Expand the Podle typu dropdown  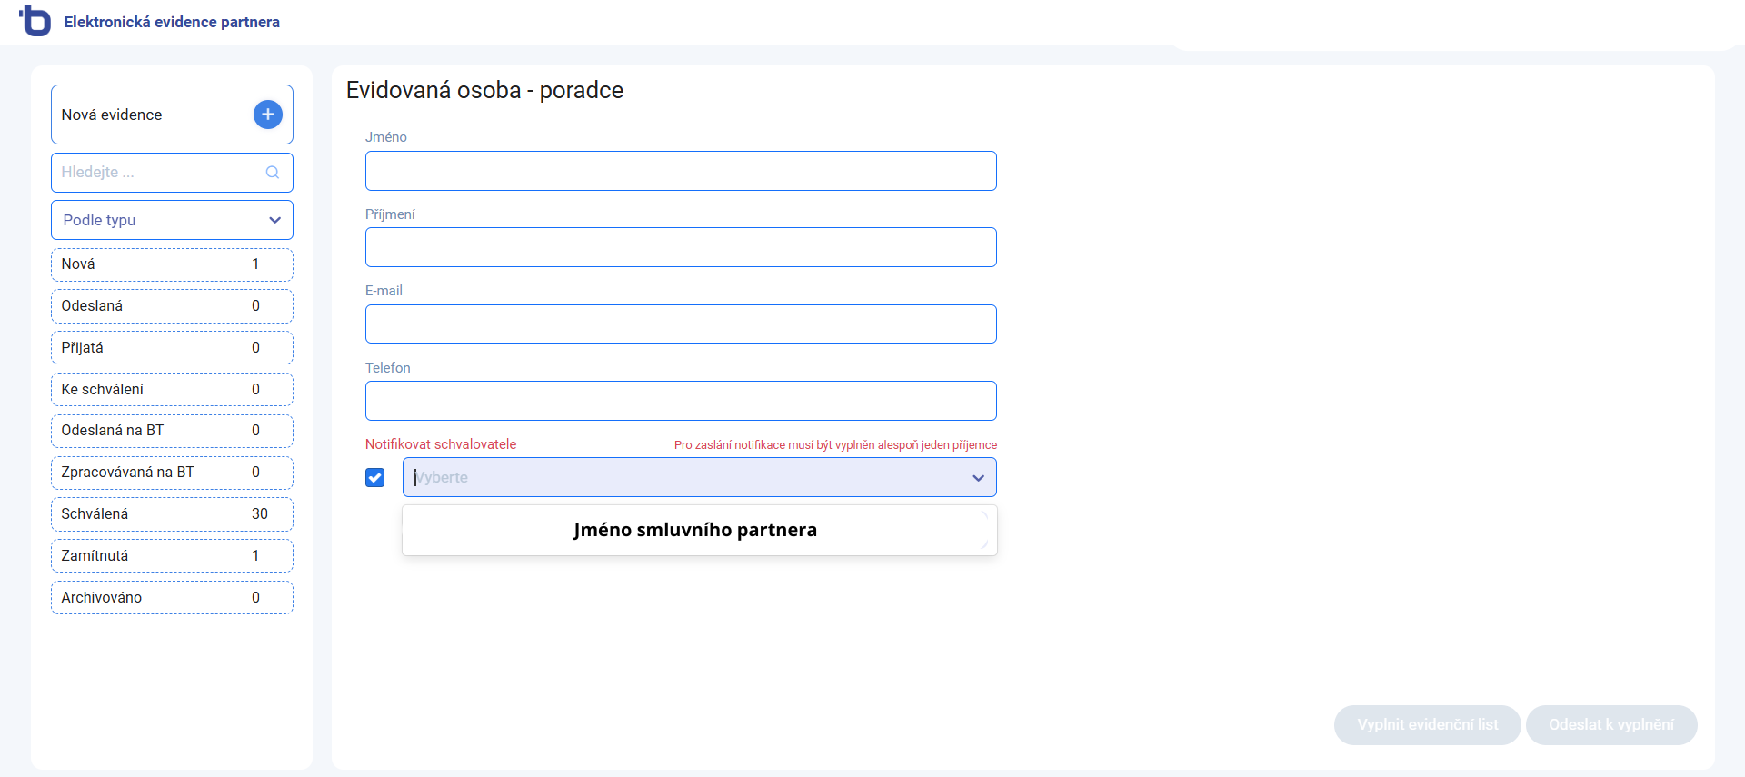coord(172,220)
